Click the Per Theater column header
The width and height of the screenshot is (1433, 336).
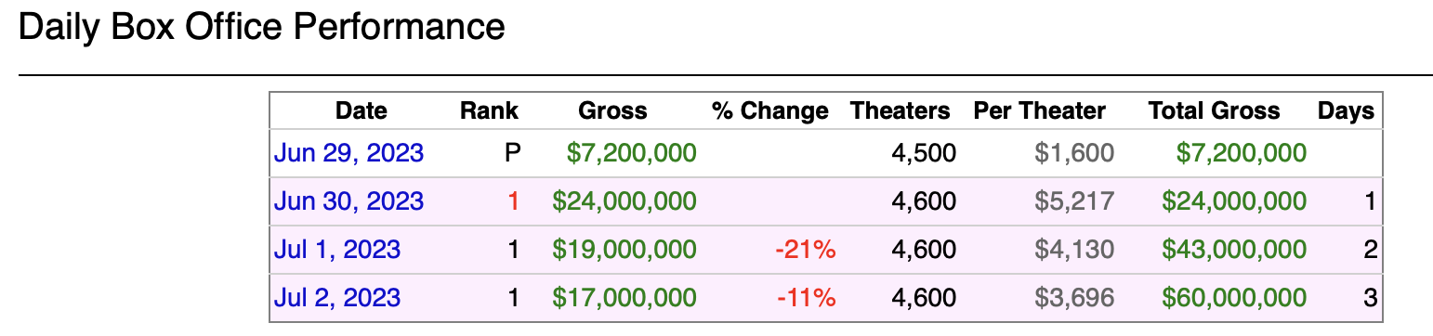(1039, 111)
